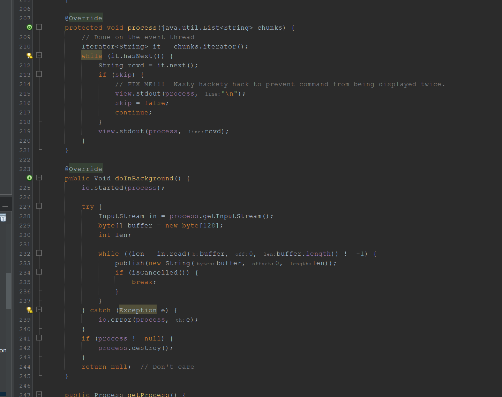Click 'io.started(process);' statement

coord(123,188)
